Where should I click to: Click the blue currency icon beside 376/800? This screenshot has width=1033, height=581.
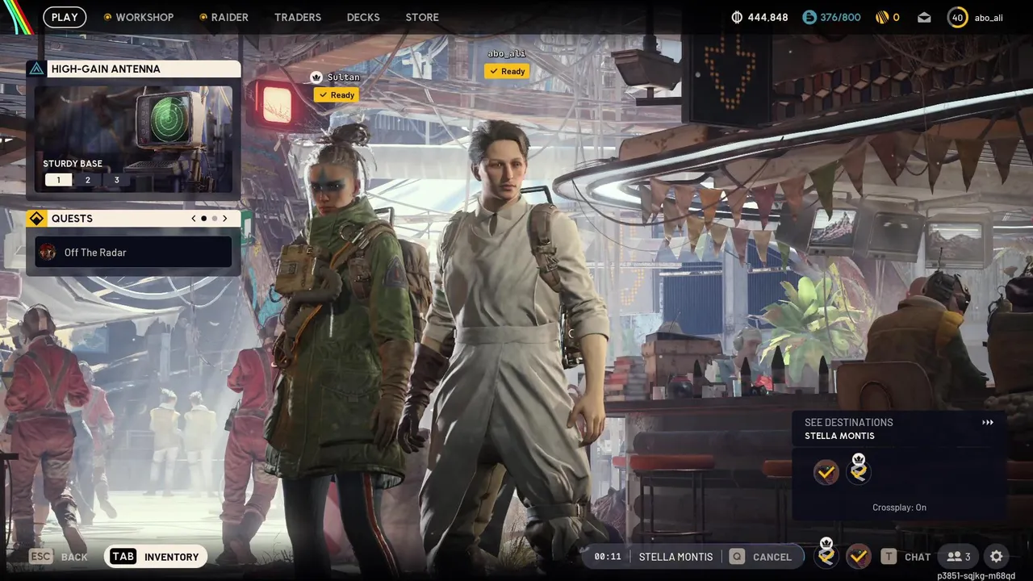(809, 17)
